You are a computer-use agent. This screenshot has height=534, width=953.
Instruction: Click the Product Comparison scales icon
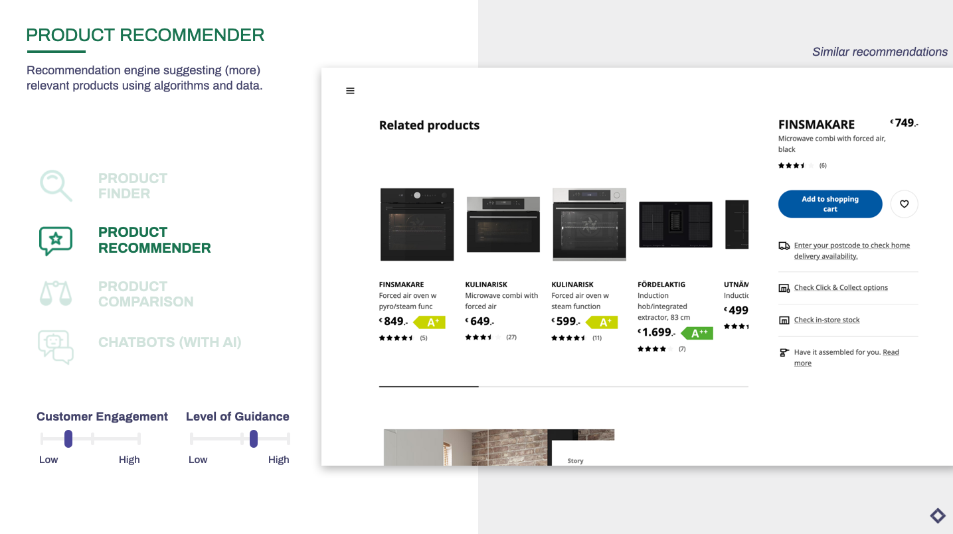56,293
